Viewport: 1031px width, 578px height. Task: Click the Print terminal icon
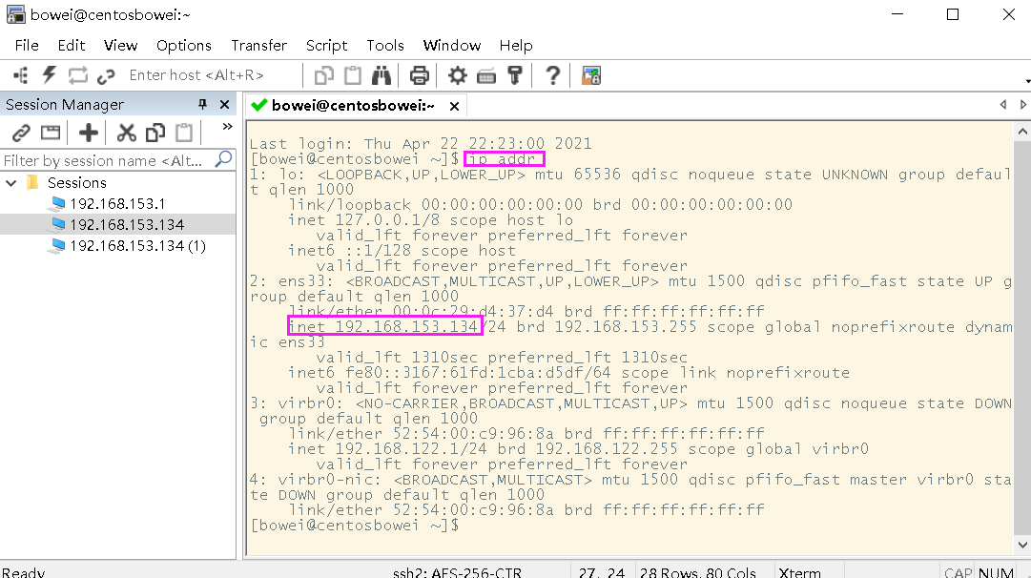point(419,74)
